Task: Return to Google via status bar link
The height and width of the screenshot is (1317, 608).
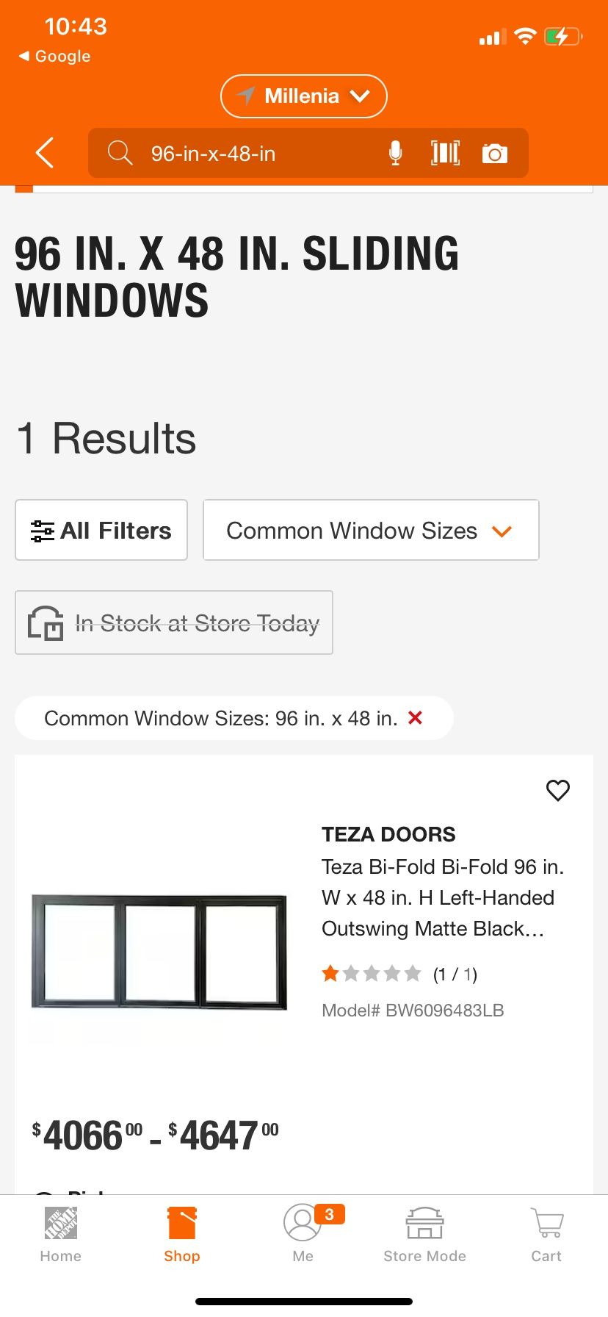Action: tap(55, 56)
